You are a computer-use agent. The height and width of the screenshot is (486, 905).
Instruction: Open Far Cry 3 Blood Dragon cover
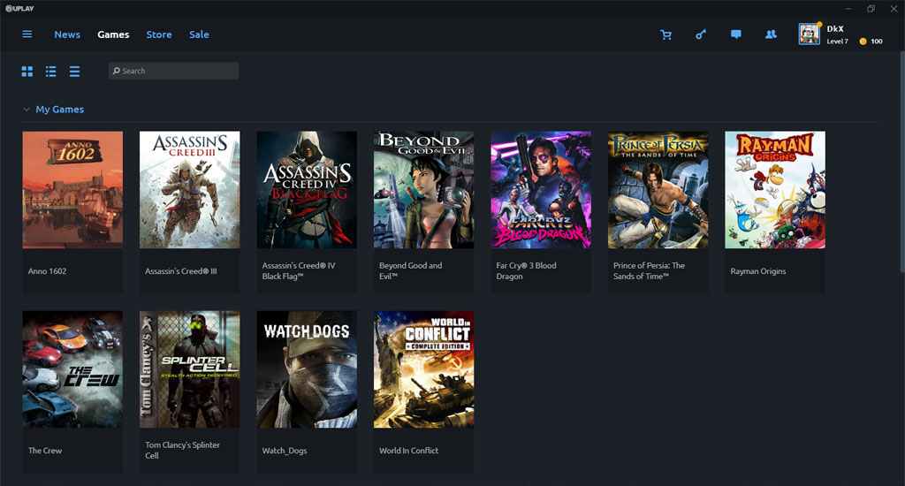541,190
